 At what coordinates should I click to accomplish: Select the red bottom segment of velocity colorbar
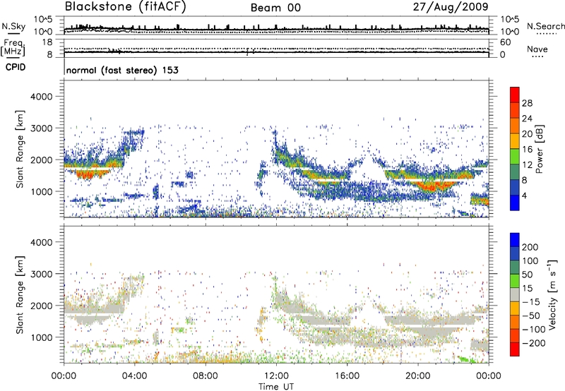515,349
